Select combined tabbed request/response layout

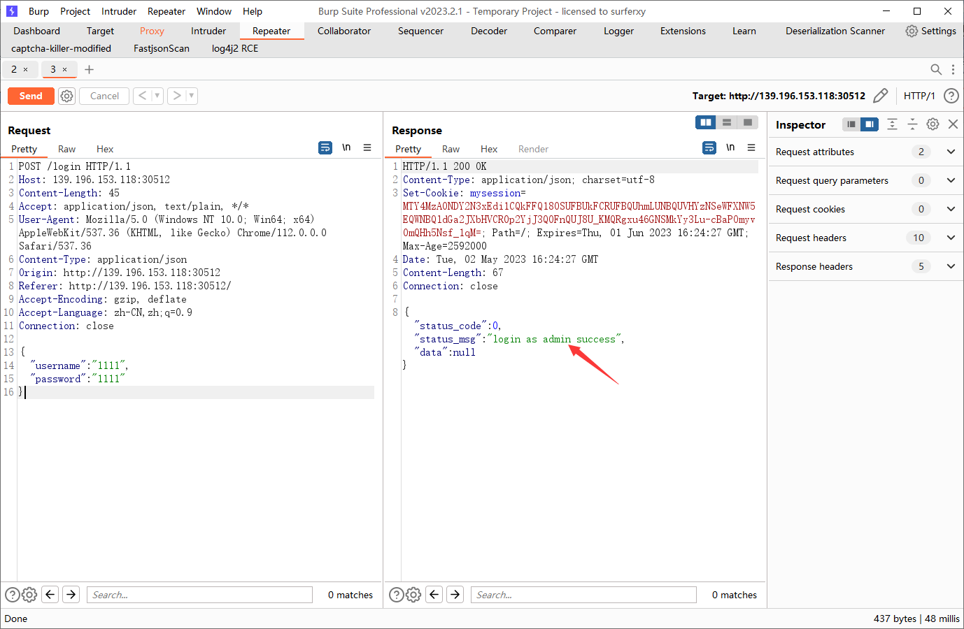[748, 122]
